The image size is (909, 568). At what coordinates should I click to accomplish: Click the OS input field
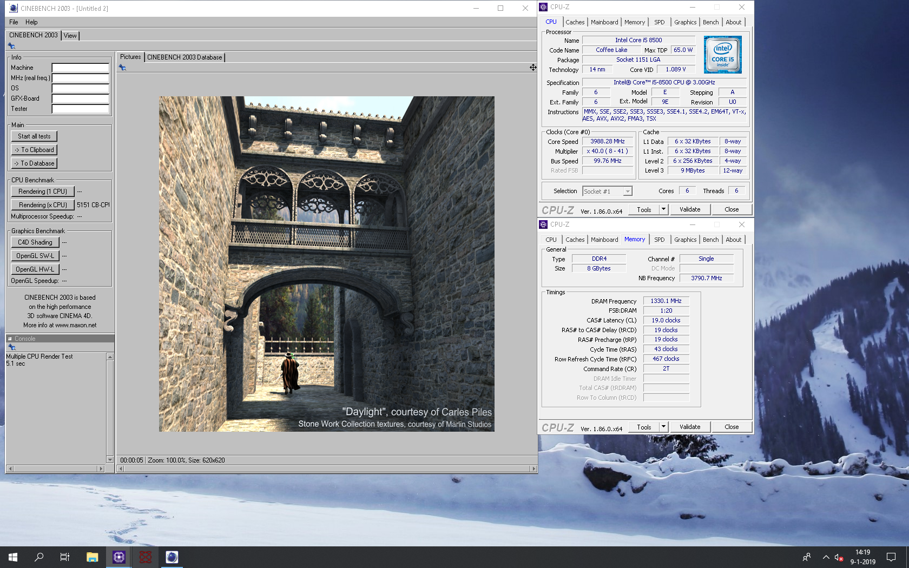click(80, 88)
